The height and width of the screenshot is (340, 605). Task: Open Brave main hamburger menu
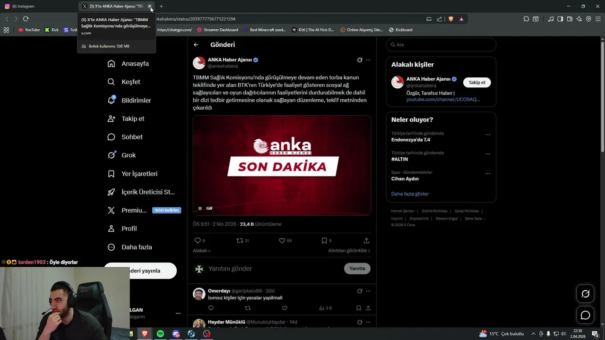click(x=598, y=19)
